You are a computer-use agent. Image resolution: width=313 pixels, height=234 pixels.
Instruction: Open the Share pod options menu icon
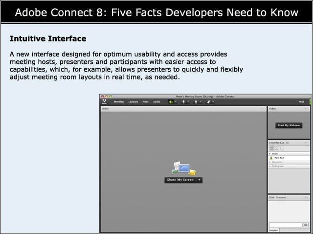coord(262,109)
